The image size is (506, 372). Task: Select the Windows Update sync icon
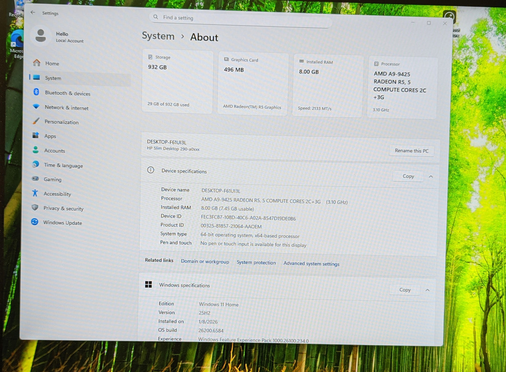[34, 222]
